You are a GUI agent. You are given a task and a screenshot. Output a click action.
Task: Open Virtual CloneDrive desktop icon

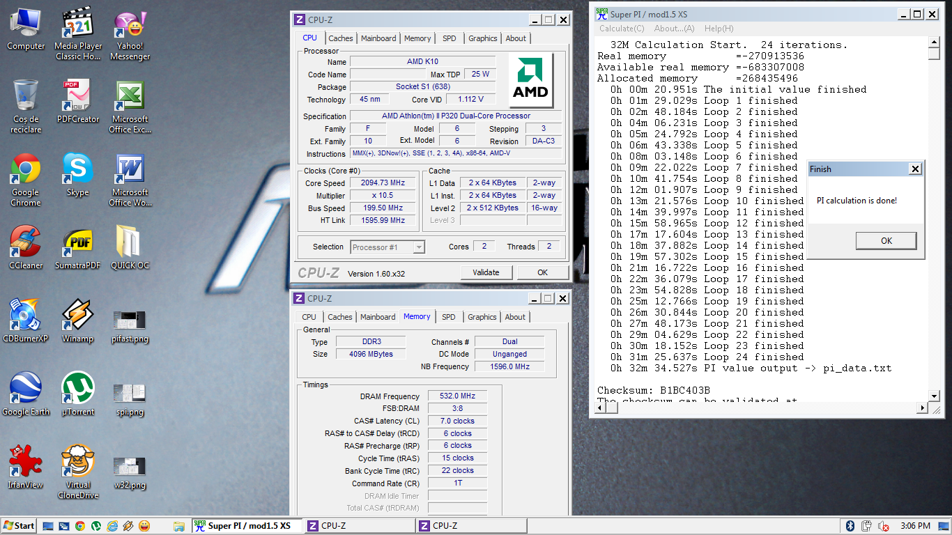pyautogui.click(x=78, y=473)
